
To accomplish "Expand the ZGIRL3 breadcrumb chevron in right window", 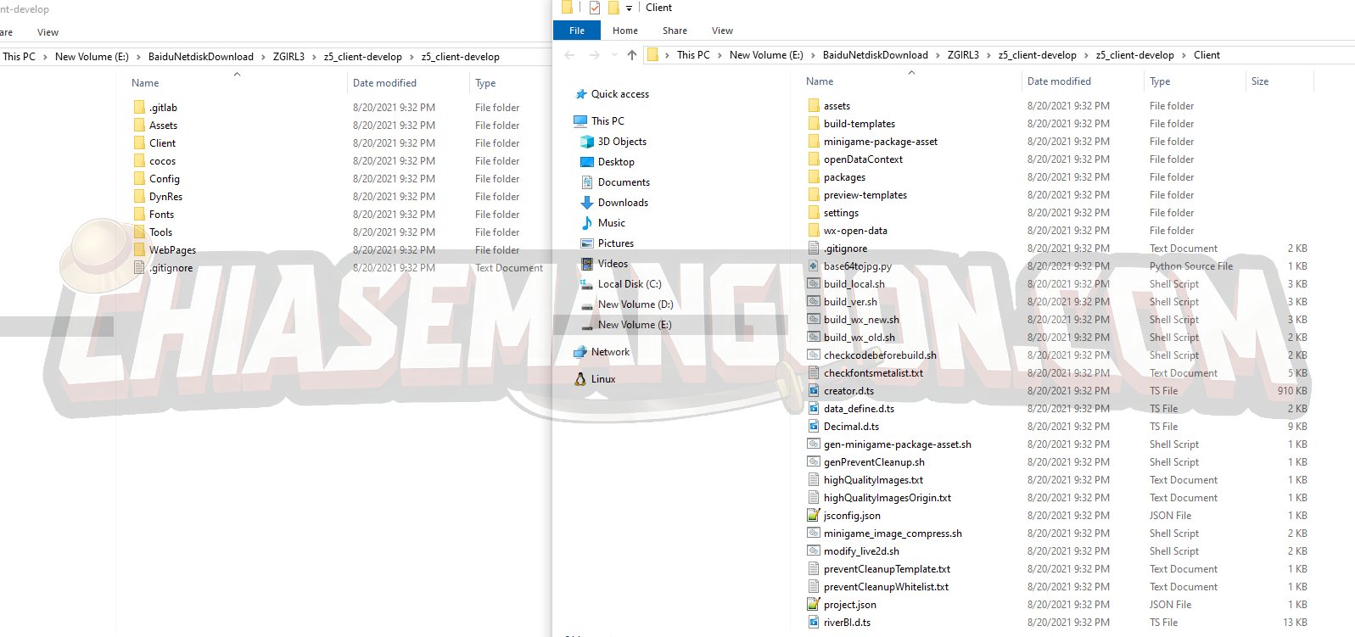I will pos(988,55).
